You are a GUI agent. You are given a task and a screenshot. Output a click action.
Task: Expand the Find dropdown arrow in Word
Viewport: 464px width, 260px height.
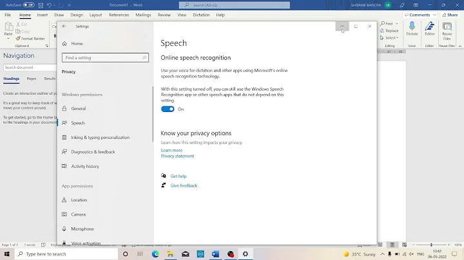pos(396,24)
